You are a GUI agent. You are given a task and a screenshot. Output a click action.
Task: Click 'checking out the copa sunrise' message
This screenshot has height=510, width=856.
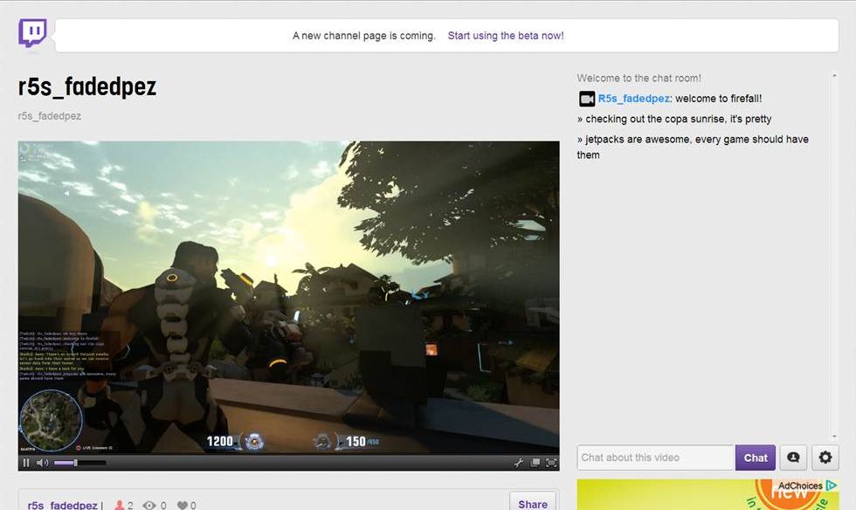coord(674,119)
